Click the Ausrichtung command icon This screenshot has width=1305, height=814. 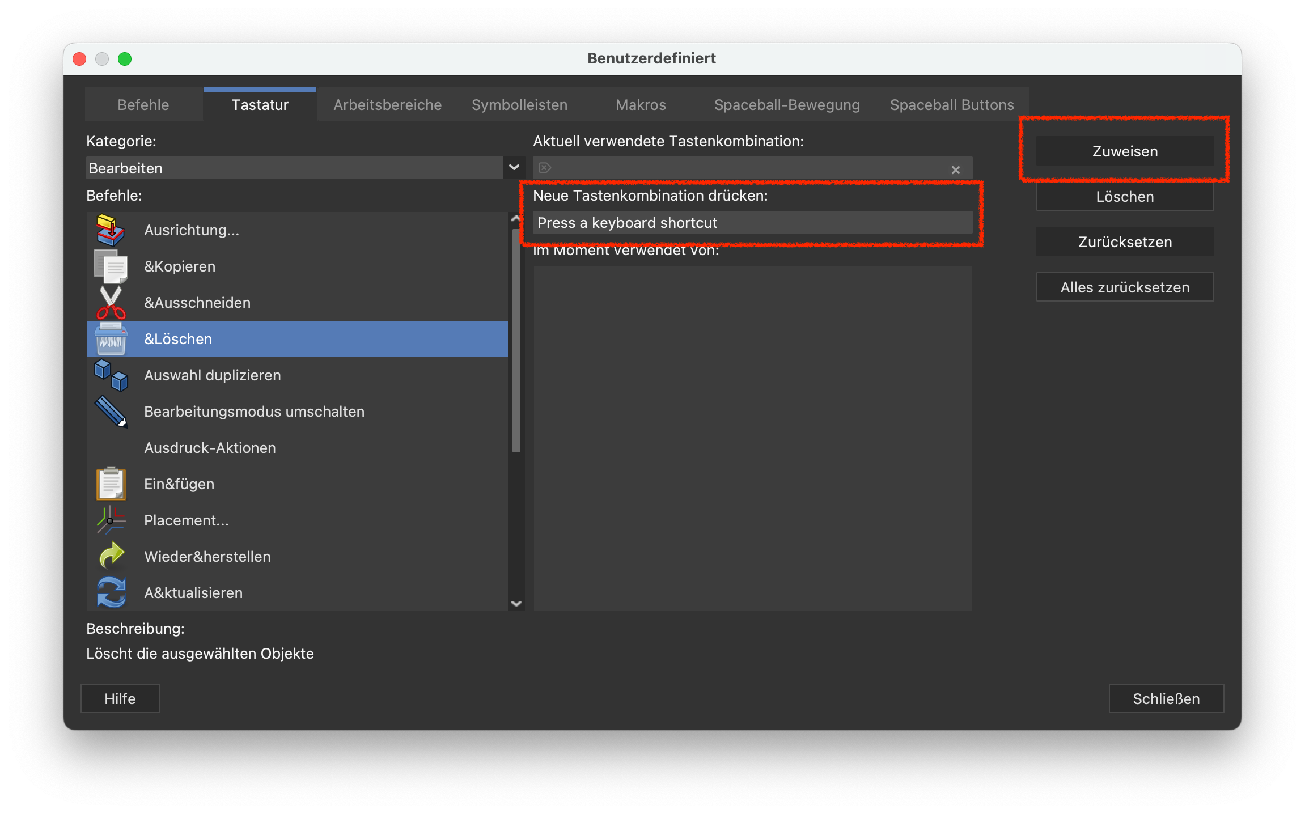111,230
